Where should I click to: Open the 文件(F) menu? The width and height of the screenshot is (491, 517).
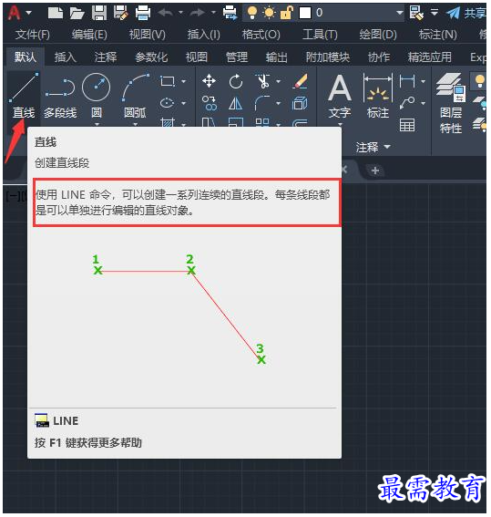click(32, 35)
